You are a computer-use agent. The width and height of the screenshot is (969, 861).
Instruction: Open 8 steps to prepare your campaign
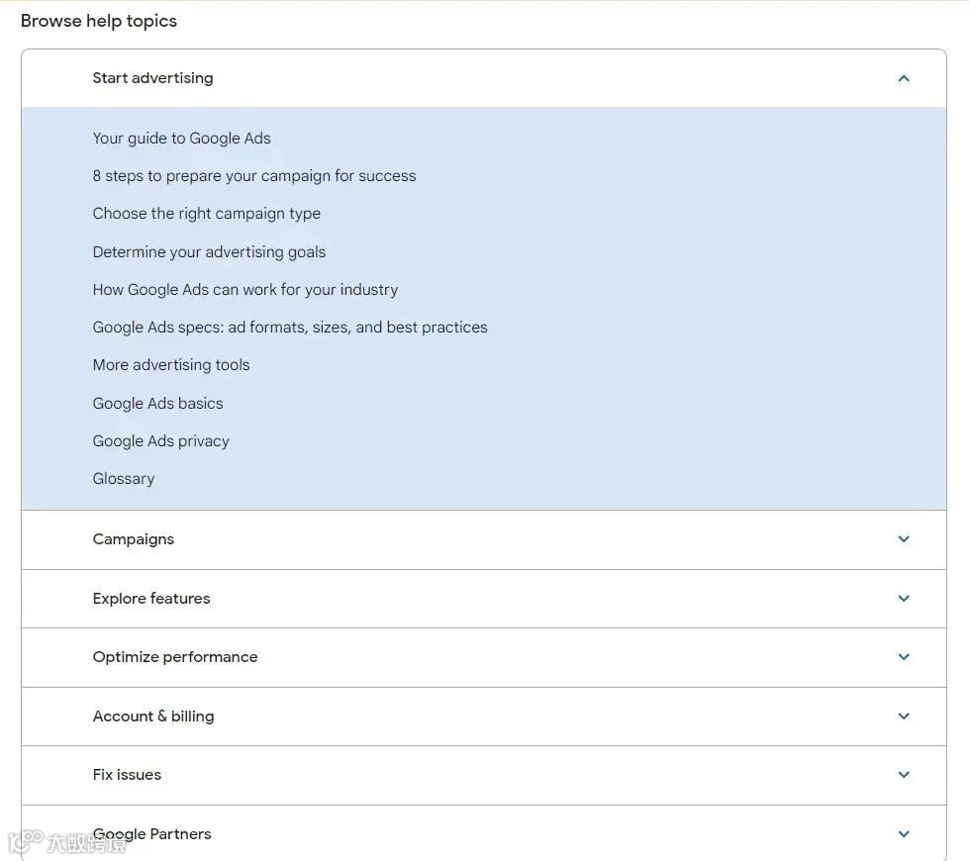coord(254,176)
